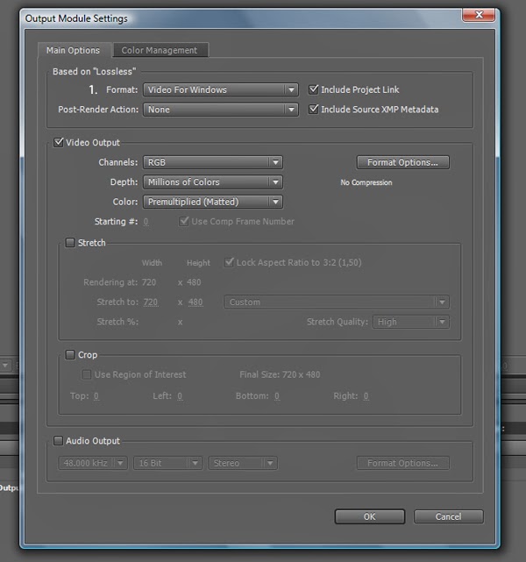Click the Stretch to width value 720
Image resolution: width=526 pixels, height=562 pixels.
click(x=151, y=302)
